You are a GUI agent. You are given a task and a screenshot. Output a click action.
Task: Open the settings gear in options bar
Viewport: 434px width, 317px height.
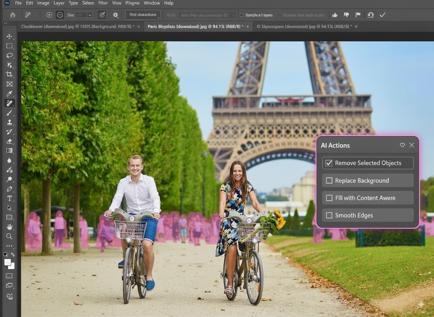pos(115,15)
